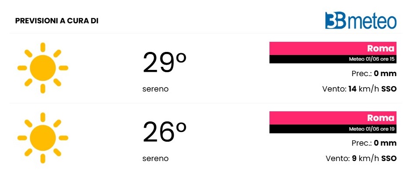Image resolution: width=411 pixels, height=176 pixels.
Task: Open the first pink Roma banner
Action: [333, 48]
